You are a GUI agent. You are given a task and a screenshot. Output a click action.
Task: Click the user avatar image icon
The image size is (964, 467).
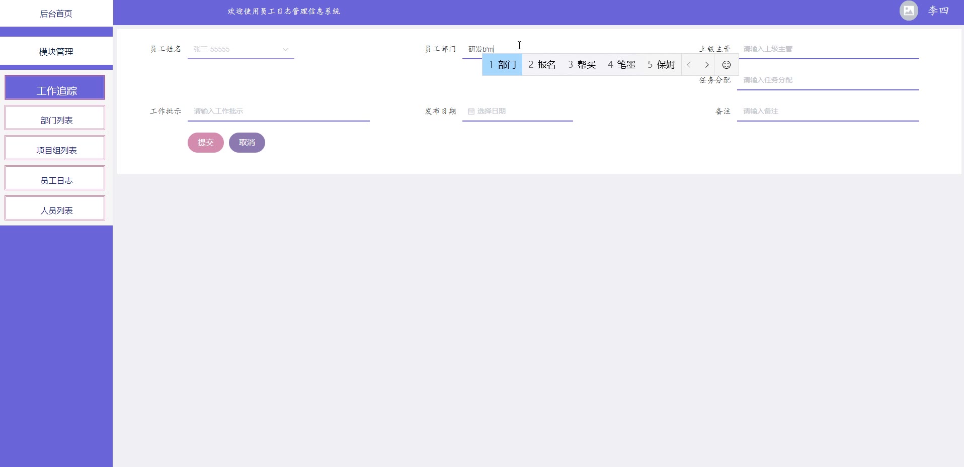pyautogui.click(x=909, y=11)
